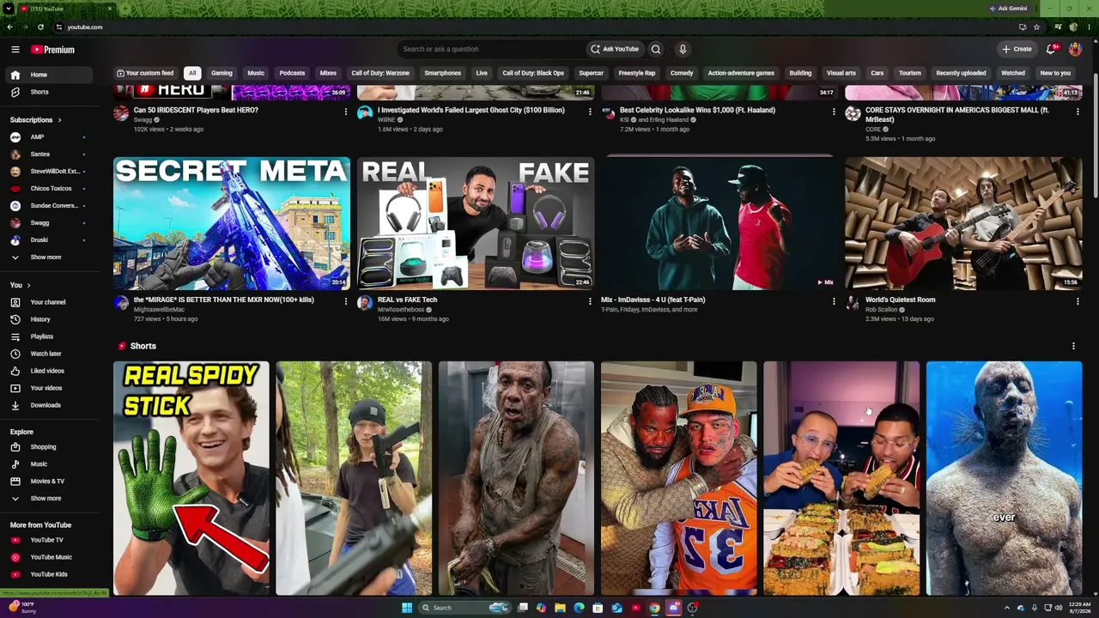
Task: Open the REAL SPIDY STICK short
Action: tap(191, 478)
